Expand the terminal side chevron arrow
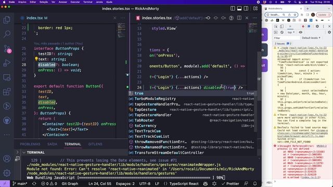Screen dimensions: 333x187 tap(17, 152)
